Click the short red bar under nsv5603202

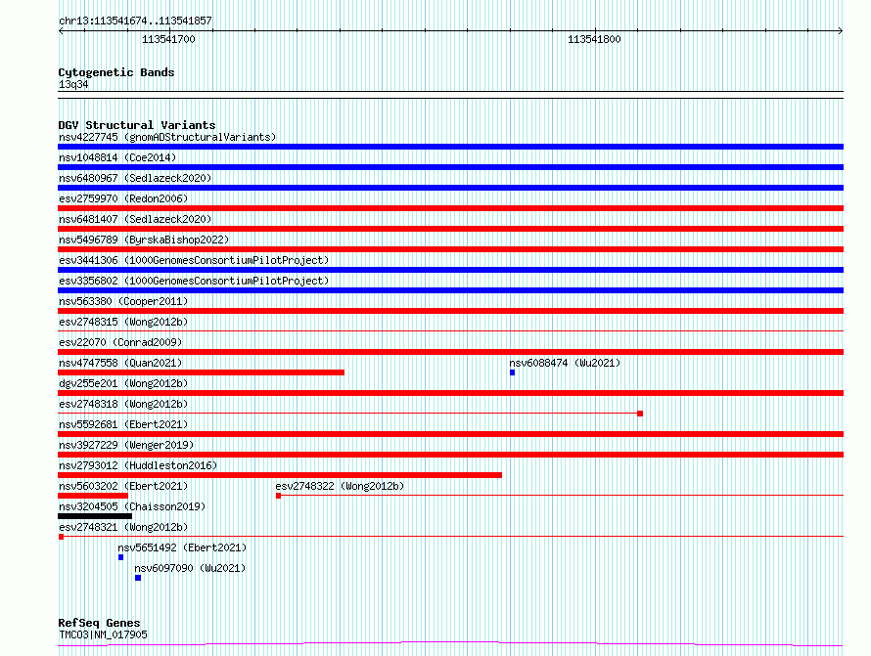(93, 496)
